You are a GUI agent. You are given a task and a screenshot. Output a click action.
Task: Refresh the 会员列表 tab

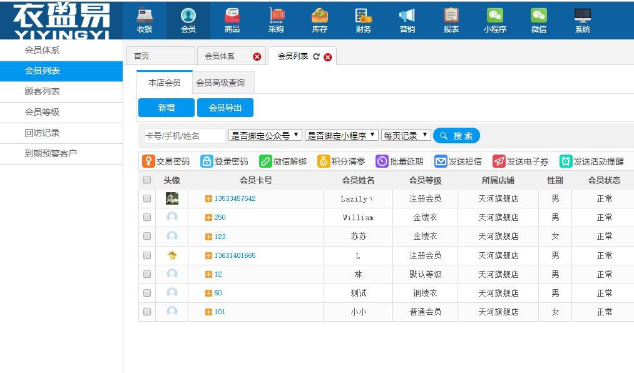point(317,56)
